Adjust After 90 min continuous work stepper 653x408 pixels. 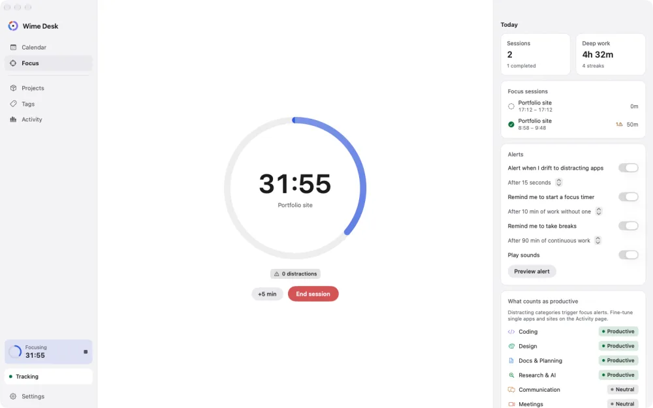[x=597, y=241]
